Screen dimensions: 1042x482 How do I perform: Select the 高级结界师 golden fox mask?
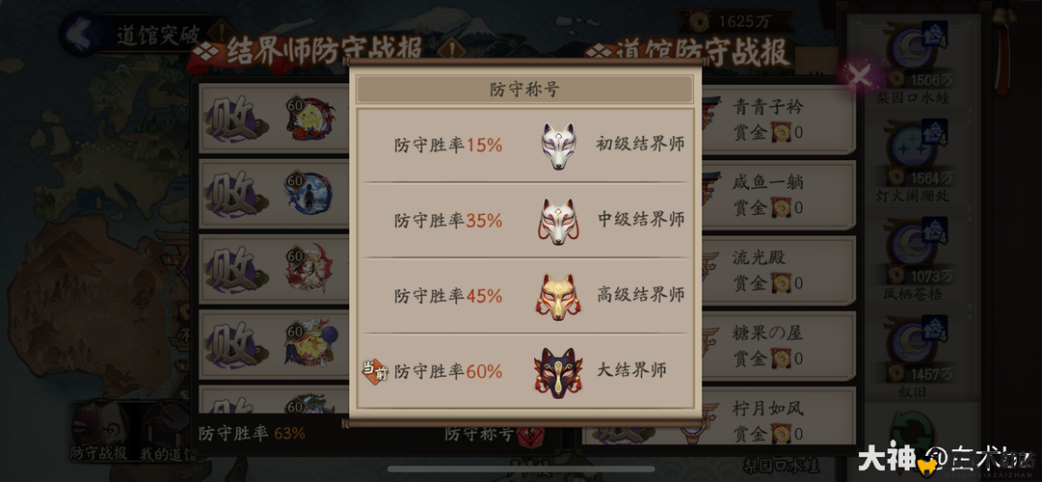(x=557, y=296)
